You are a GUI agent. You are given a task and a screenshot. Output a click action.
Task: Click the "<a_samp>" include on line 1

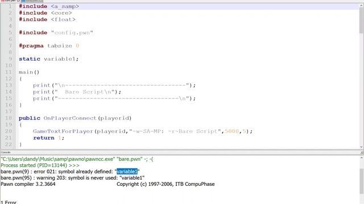[x=65, y=6]
